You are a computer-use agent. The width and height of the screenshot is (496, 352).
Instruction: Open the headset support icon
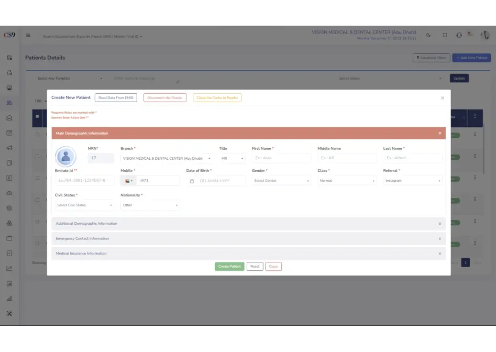click(x=459, y=36)
